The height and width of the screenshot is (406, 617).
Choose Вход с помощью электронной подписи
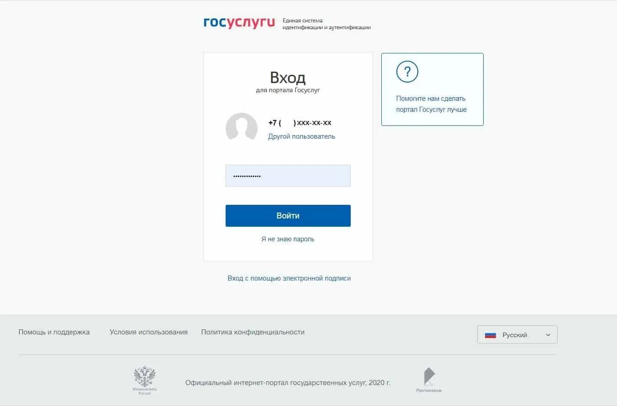click(x=289, y=278)
